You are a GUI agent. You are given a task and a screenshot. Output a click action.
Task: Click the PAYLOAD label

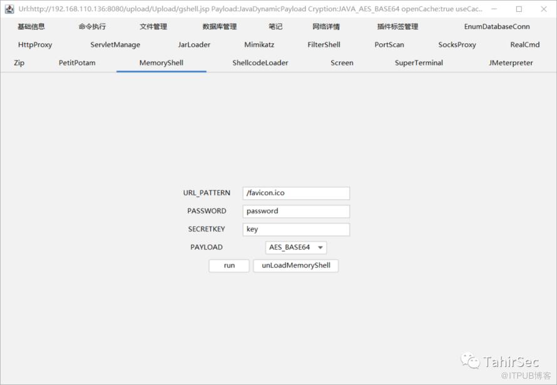[x=207, y=247]
